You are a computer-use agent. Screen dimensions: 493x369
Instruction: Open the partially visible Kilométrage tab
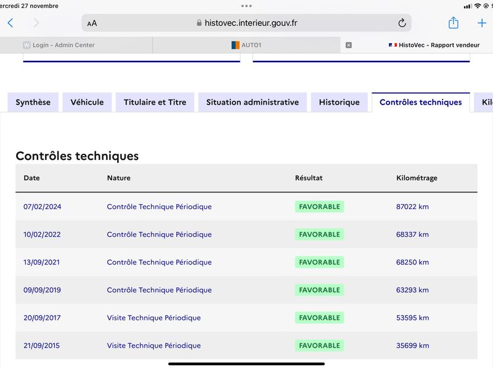coord(484,102)
